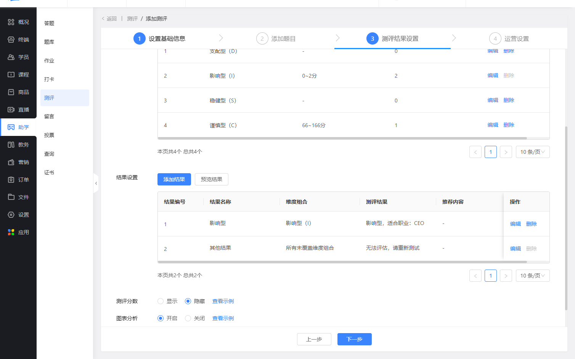
Task: Click 查看示例 link beside 图表分析
Action: coord(223,318)
